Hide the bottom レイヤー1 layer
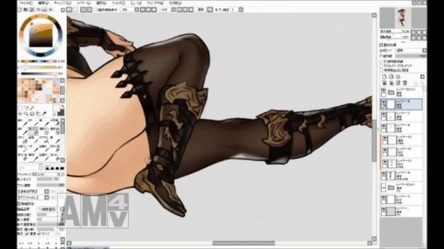The width and height of the screenshot is (444, 249). (x=384, y=209)
